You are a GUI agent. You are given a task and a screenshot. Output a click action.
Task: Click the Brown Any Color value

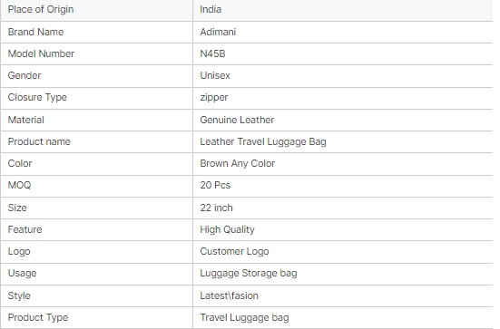pos(237,164)
